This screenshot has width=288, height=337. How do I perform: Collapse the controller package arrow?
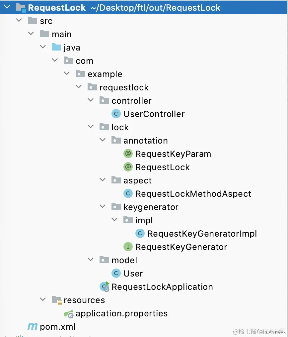(91, 100)
